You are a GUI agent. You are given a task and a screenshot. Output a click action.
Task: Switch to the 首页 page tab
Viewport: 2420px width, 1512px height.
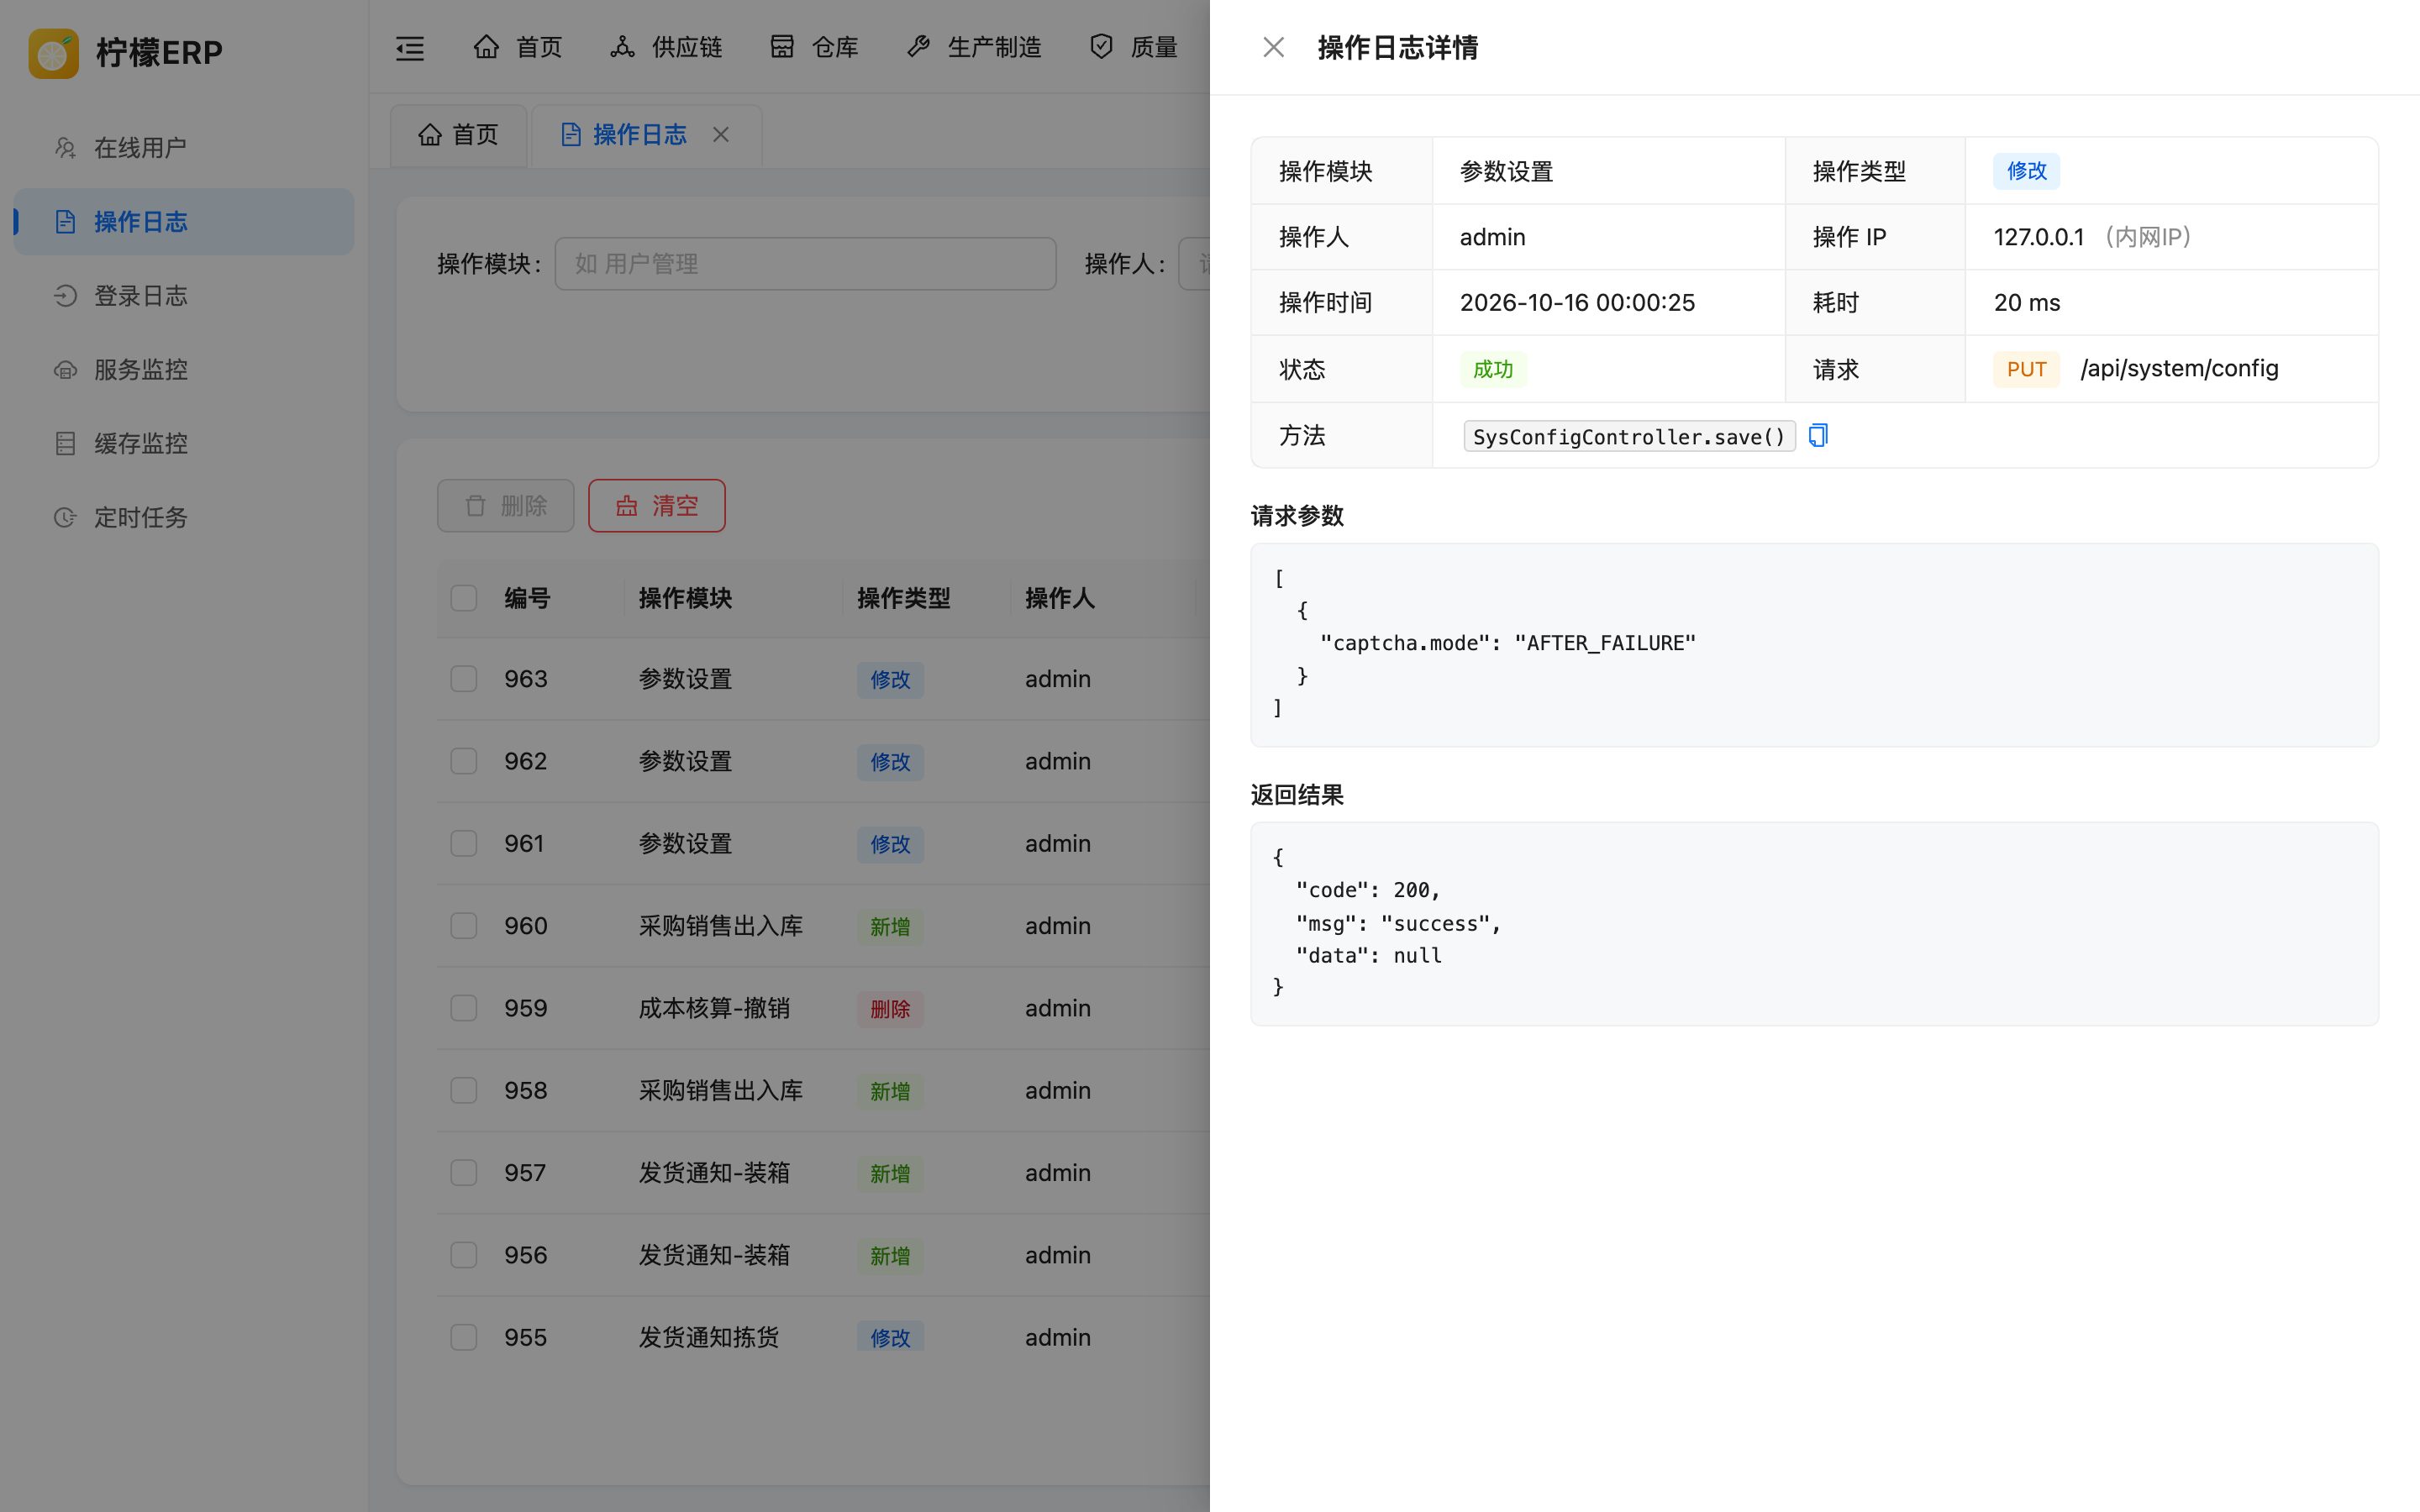pyautogui.click(x=458, y=135)
